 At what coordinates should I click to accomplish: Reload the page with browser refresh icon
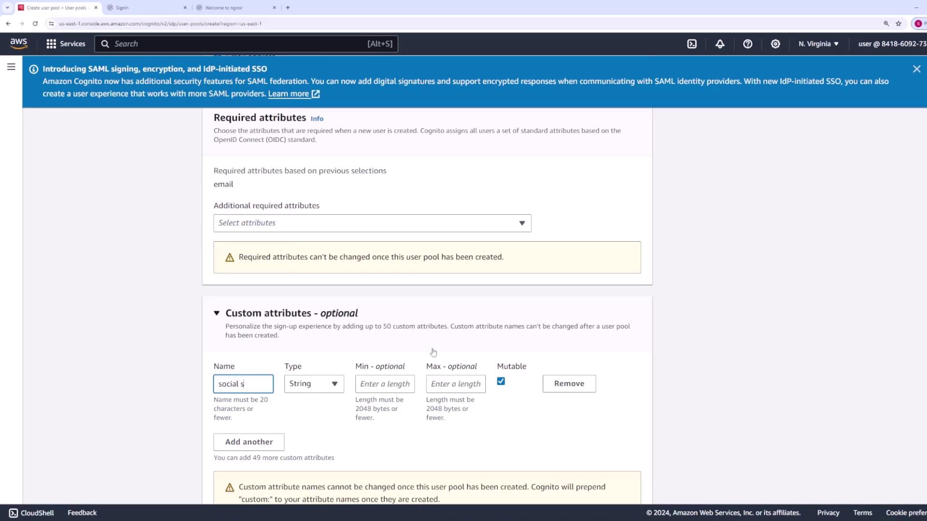click(x=35, y=23)
